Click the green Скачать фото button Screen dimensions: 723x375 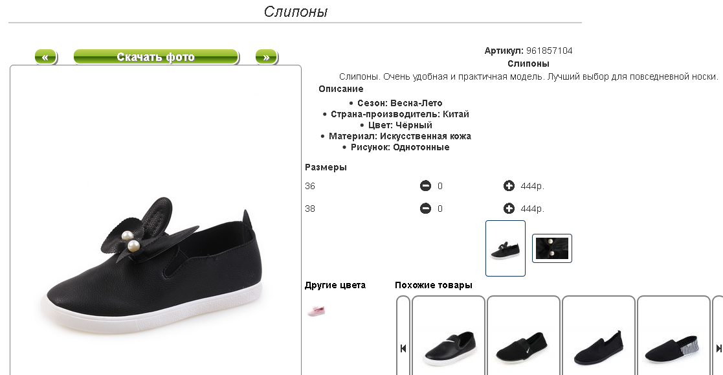(156, 57)
